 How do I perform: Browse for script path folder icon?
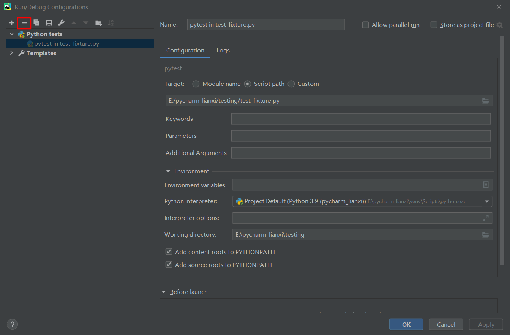pyautogui.click(x=485, y=101)
